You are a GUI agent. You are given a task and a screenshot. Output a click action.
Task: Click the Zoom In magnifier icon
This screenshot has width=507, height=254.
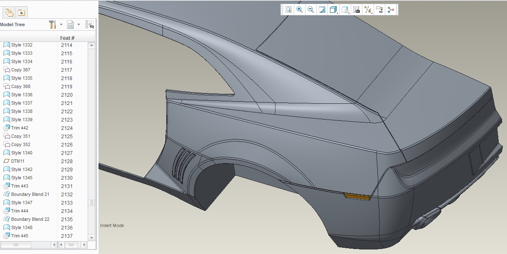(x=299, y=10)
